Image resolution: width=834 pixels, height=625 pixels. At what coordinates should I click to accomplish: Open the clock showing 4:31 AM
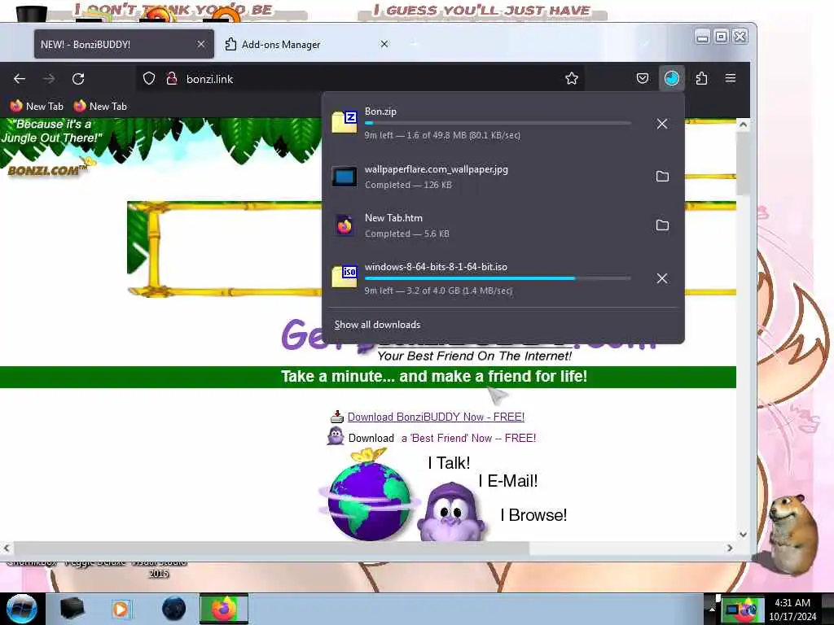click(792, 610)
